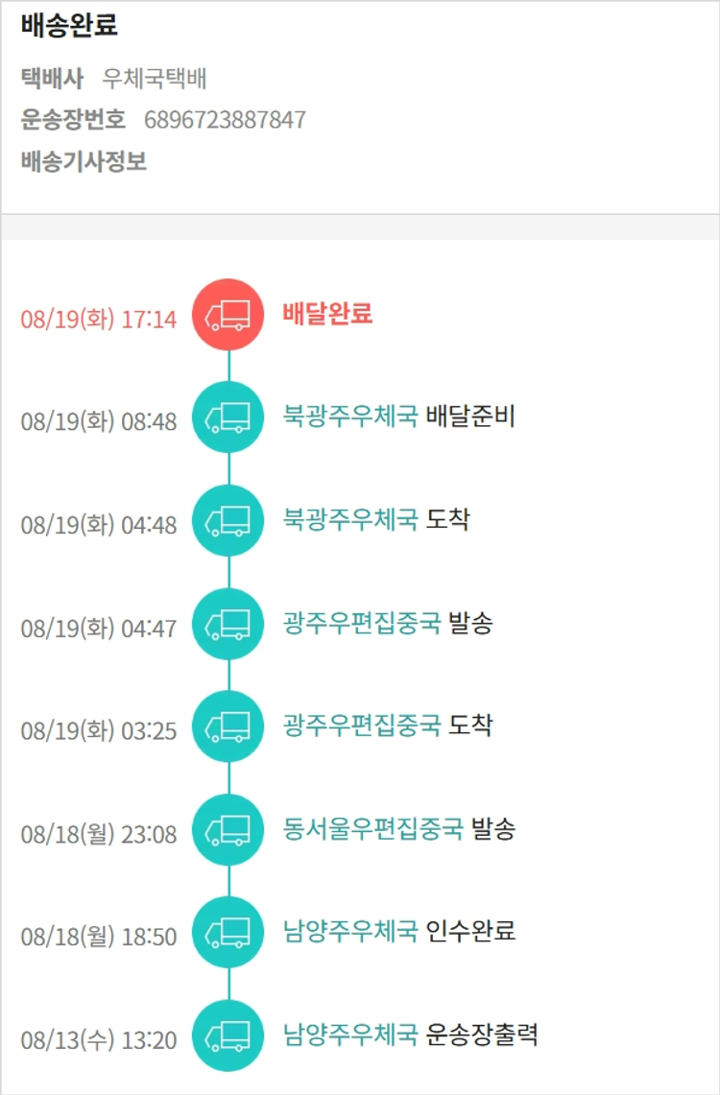Select 남양주우체국 link in the 인수완료 row

click(x=350, y=931)
